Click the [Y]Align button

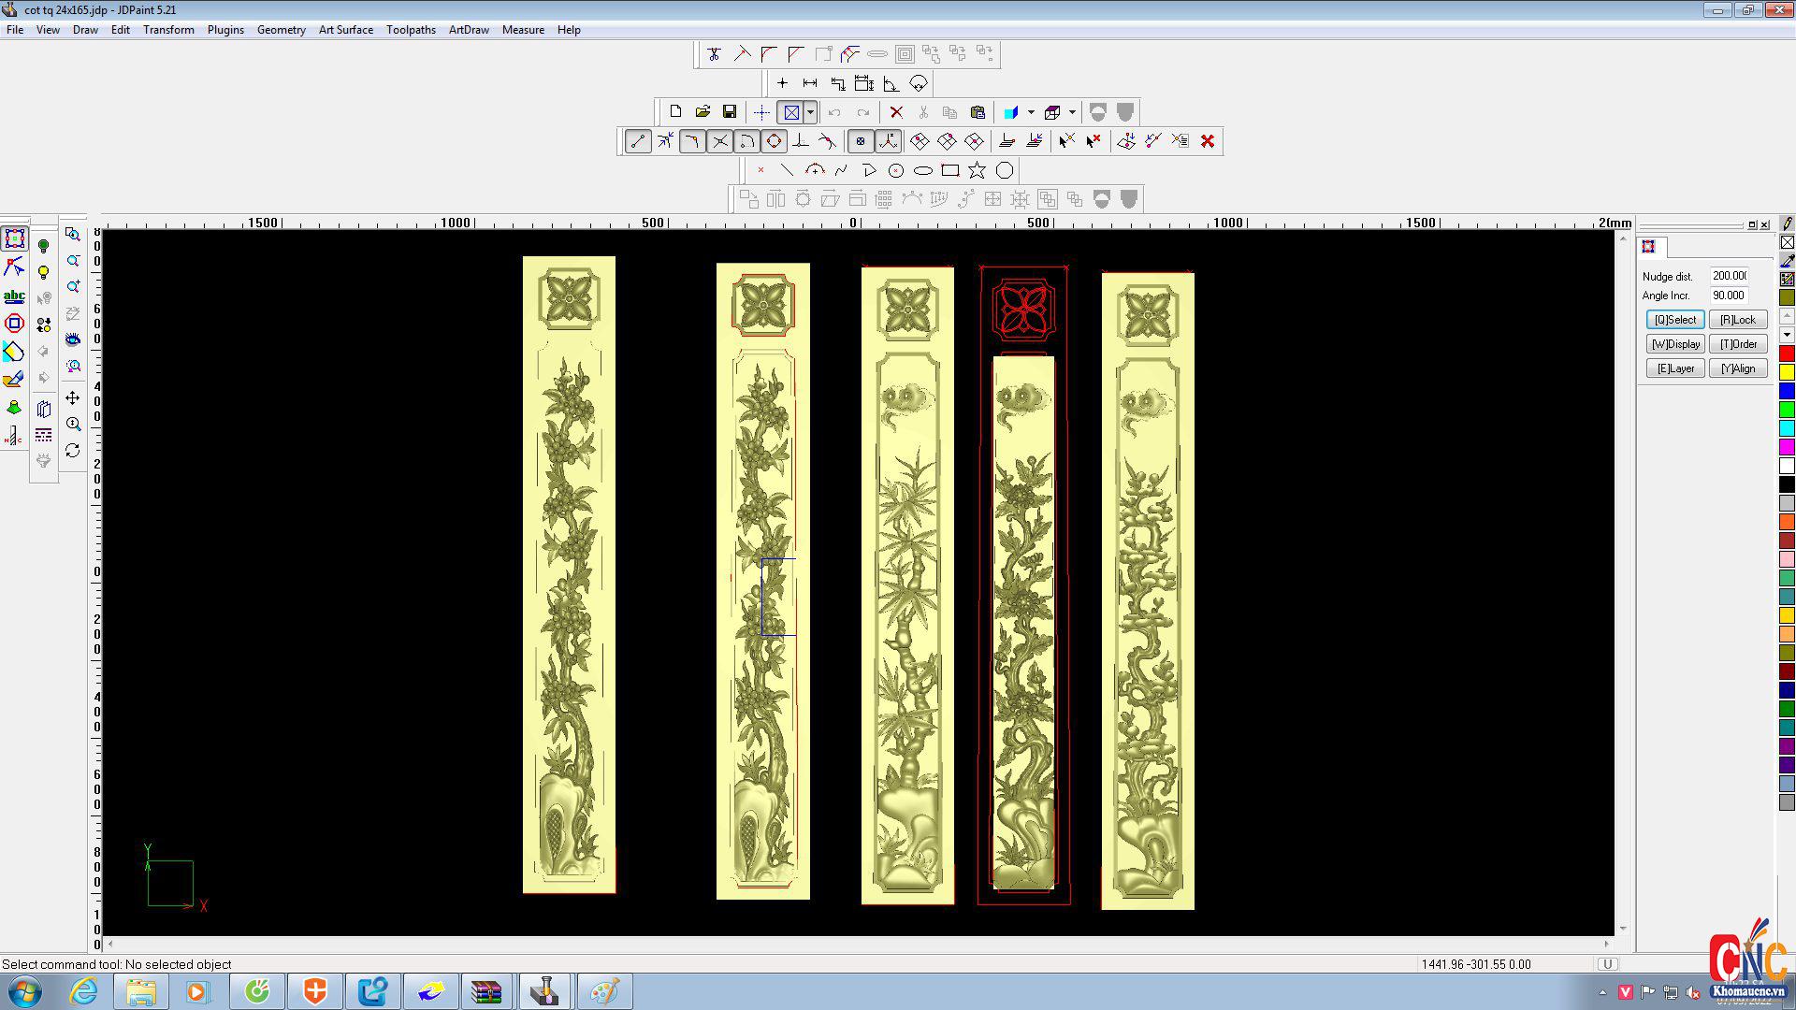(x=1737, y=368)
